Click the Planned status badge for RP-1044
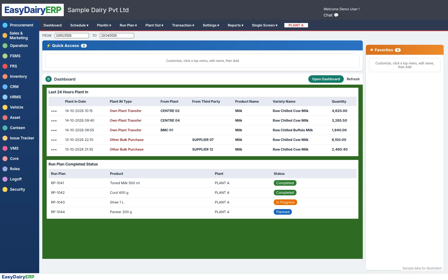448x280 pixels. [x=283, y=212]
